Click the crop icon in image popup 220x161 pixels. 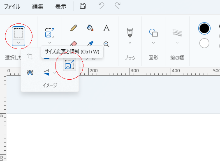pos(30,56)
